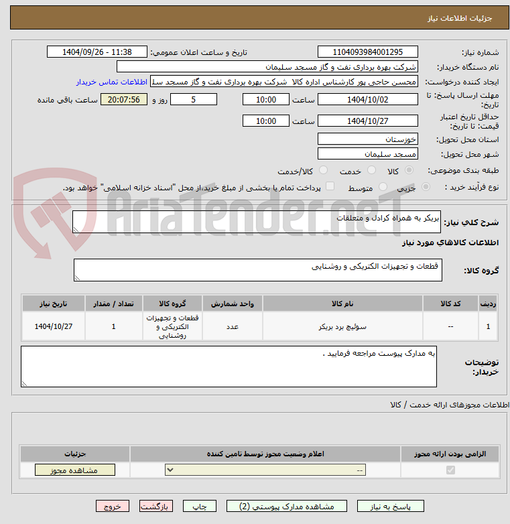Click the response deadline time 10:00 field

(266, 100)
